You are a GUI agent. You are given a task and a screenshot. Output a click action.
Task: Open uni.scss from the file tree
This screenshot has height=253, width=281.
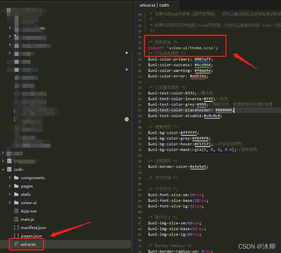click(x=28, y=244)
